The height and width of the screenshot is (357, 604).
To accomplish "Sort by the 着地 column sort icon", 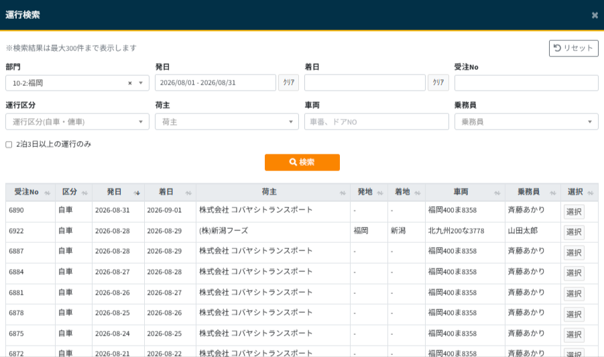I will tap(417, 193).
